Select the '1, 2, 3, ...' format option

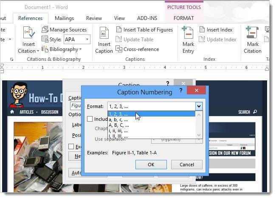click(x=152, y=114)
